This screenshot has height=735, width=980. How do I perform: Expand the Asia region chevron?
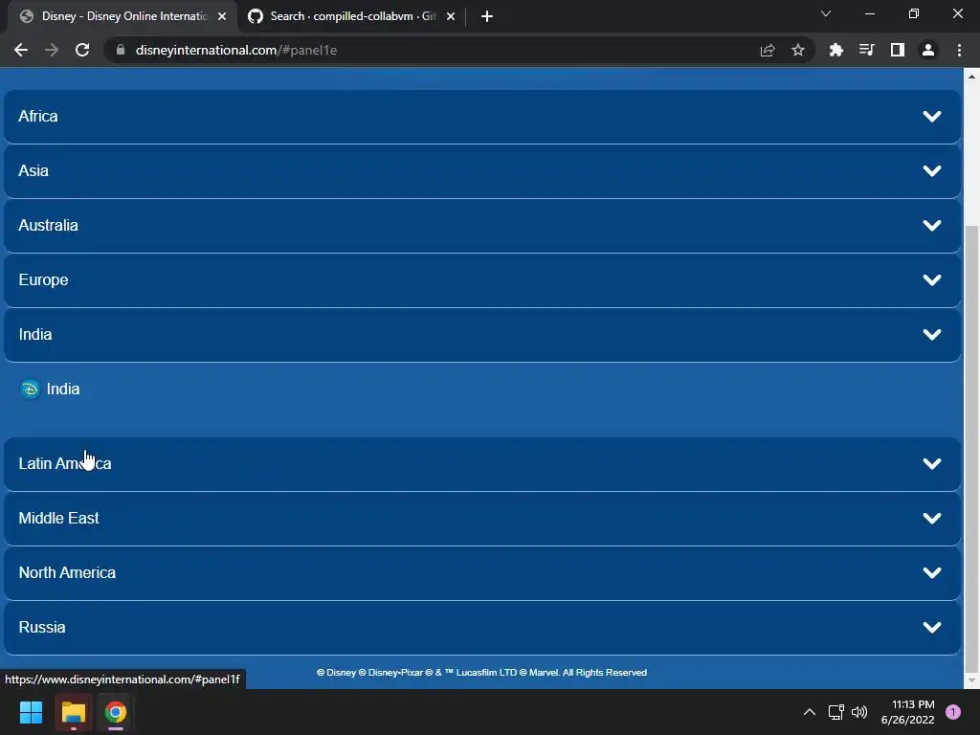tap(932, 170)
